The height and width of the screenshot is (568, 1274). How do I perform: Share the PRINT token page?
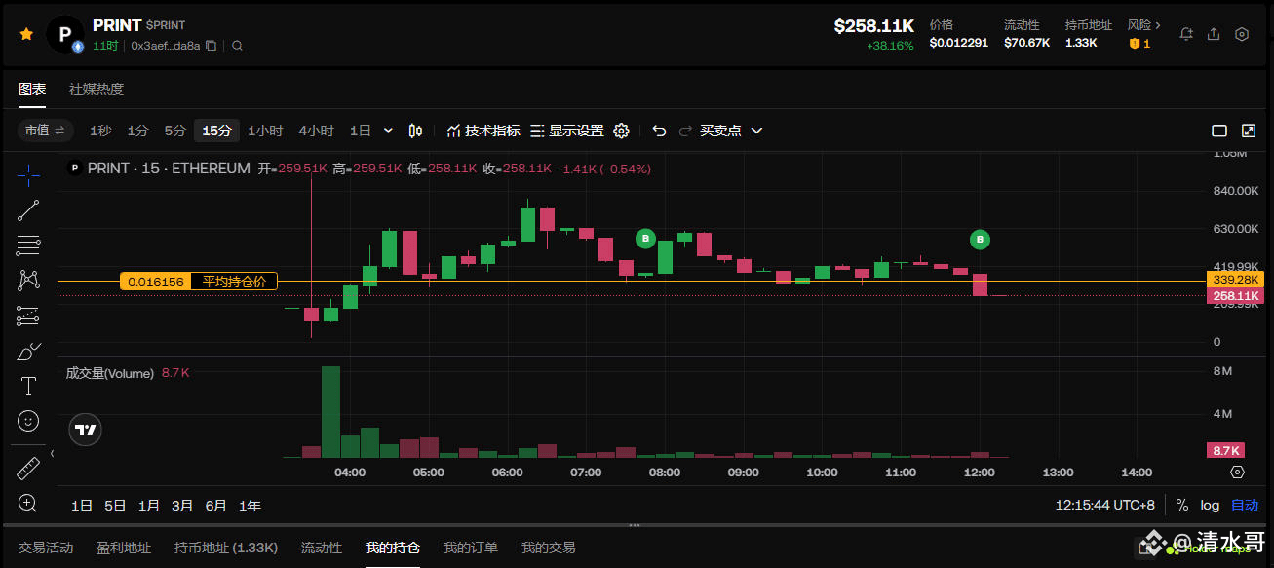pos(1214,34)
